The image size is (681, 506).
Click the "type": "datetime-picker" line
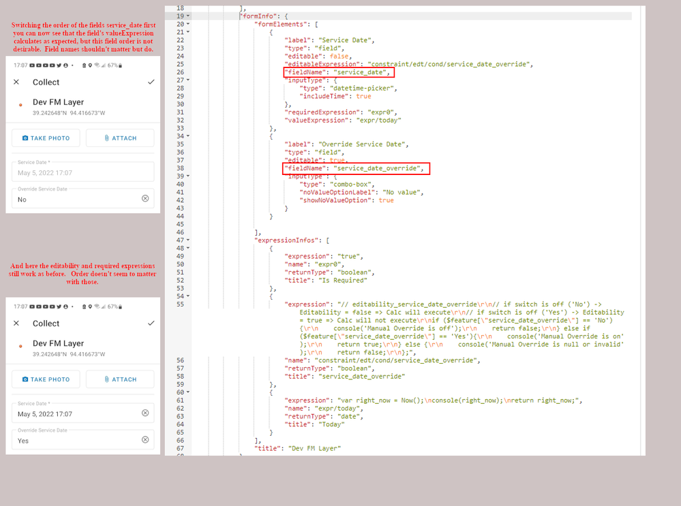[x=348, y=88]
